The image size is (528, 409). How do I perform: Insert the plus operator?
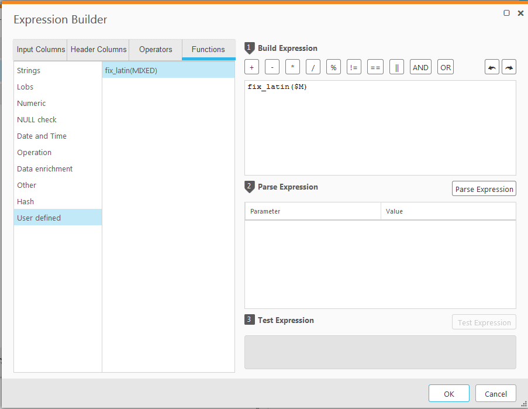click(251, 67)
